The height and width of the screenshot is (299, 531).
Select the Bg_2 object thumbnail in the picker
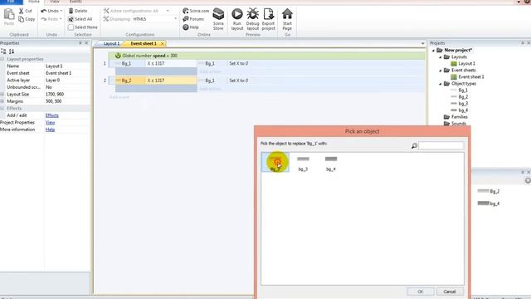tap(275, 163)
